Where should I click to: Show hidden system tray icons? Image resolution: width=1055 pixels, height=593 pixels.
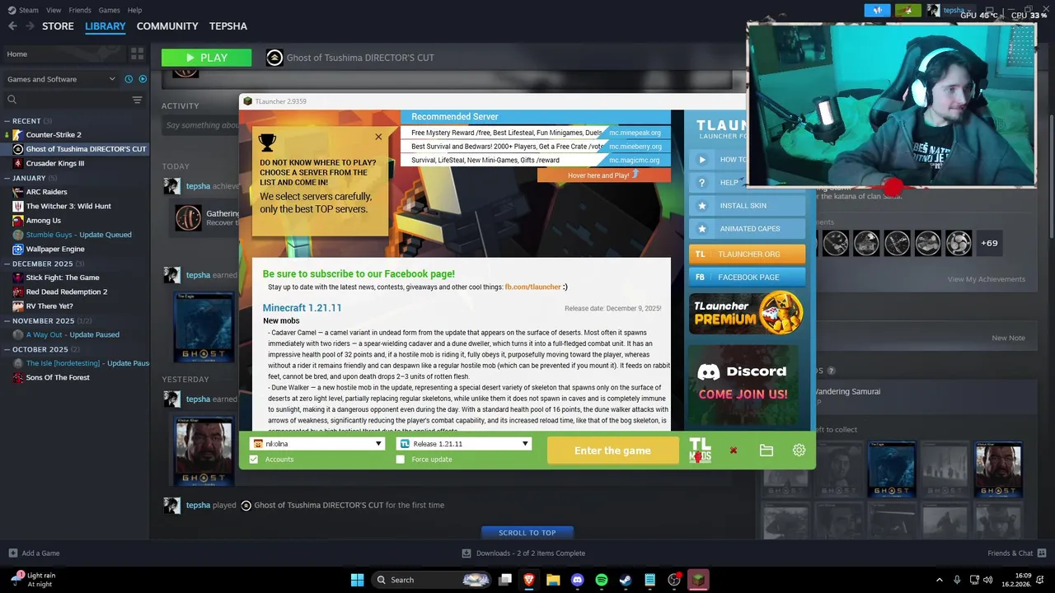939,580
